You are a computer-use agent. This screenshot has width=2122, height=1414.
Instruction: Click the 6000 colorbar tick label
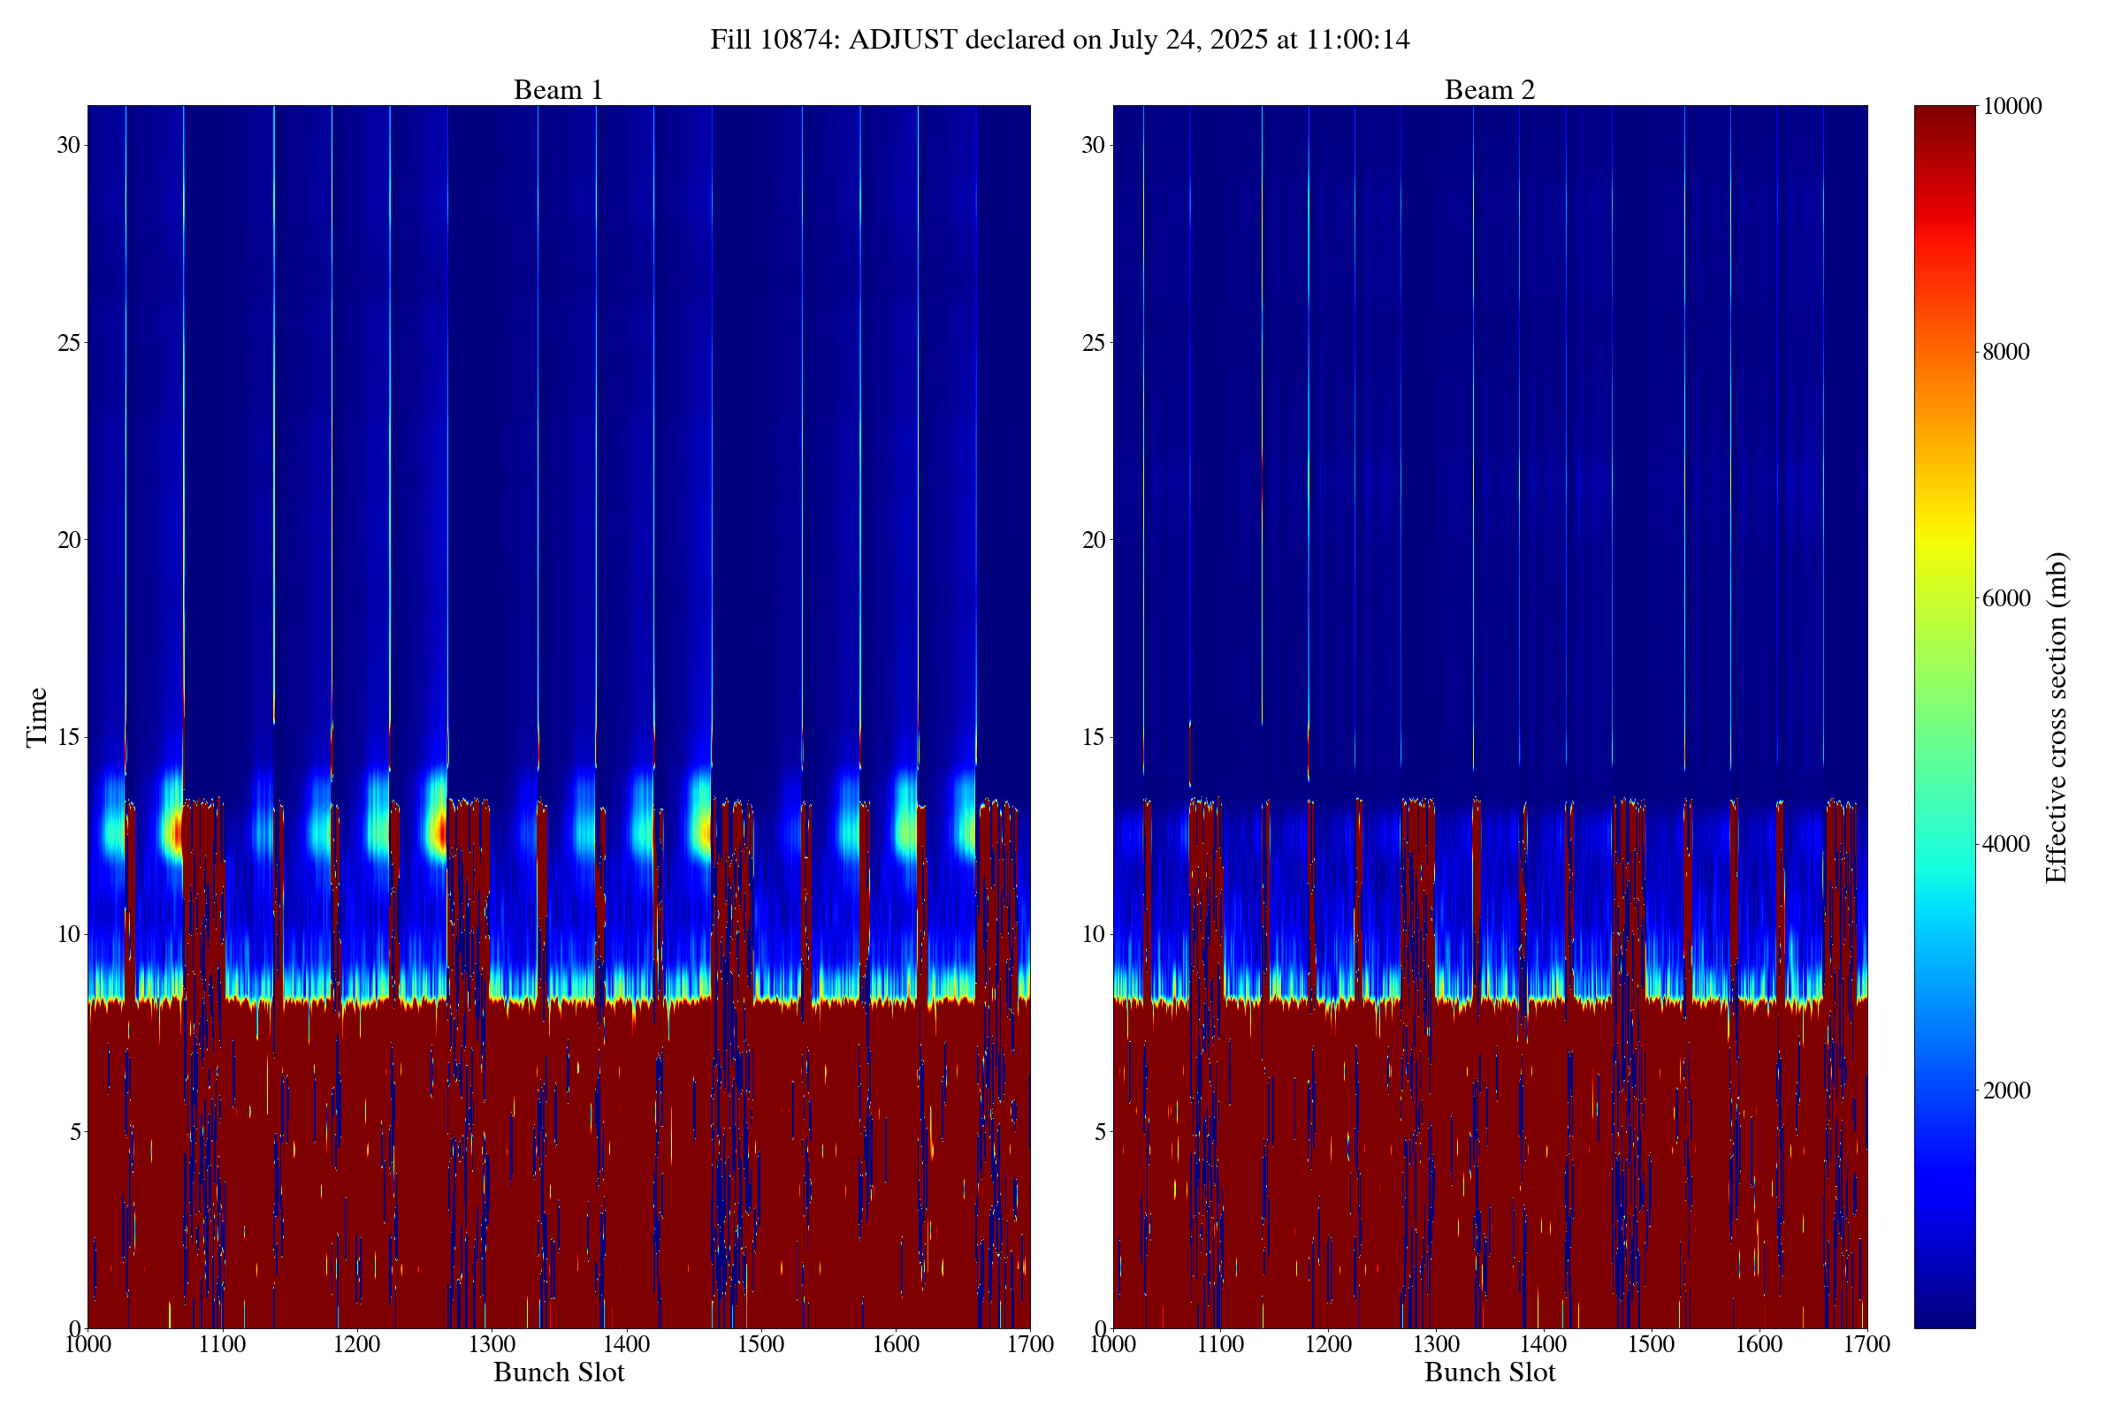(2005, 598)
